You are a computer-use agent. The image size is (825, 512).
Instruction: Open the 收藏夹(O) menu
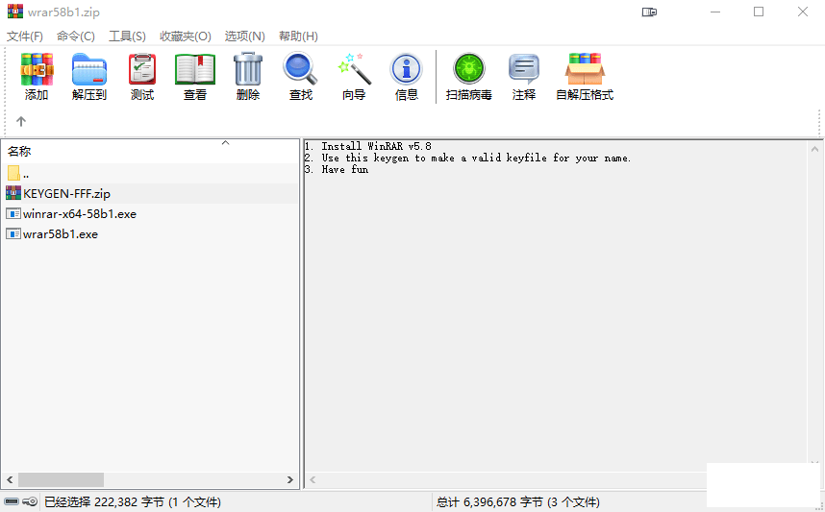click(186, 36)
